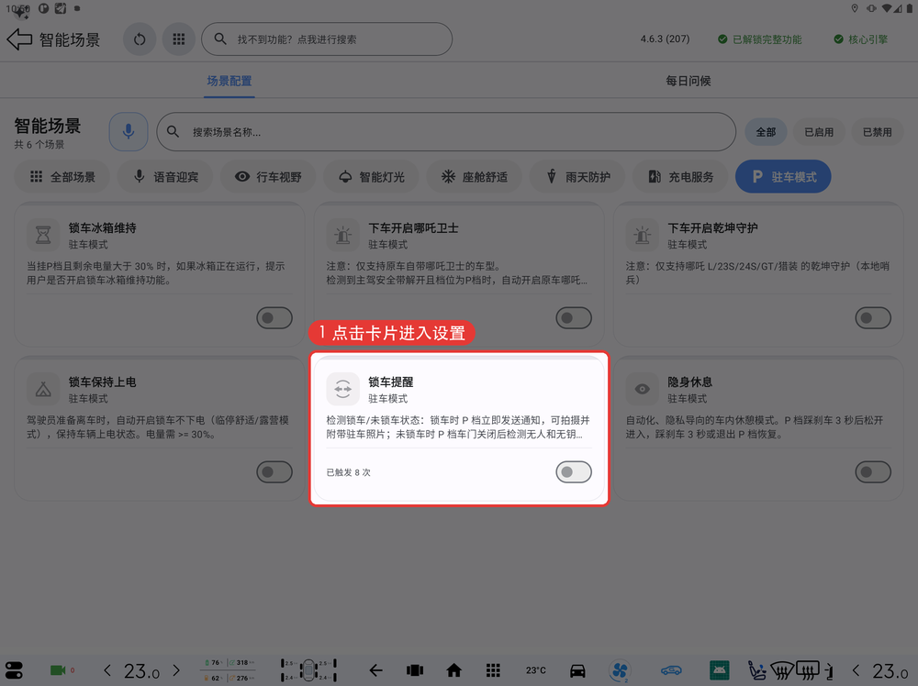The width and height of the screenshot is (918, 686).
Task: Open 锁车提醒 card title
Action: click(390, 382)
